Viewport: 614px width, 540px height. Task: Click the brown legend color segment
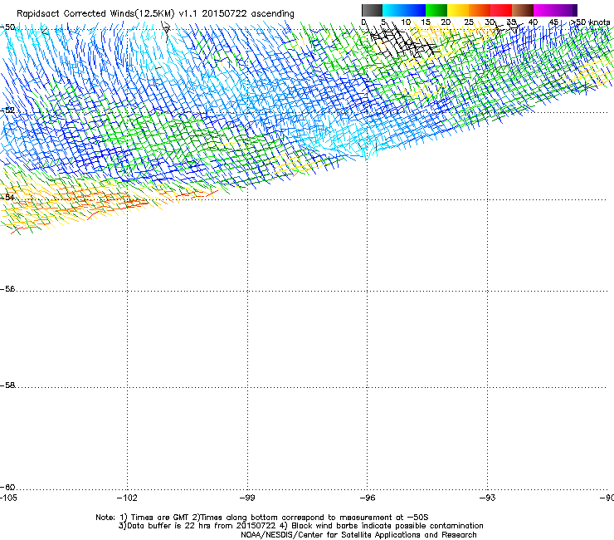click(523, 10)
